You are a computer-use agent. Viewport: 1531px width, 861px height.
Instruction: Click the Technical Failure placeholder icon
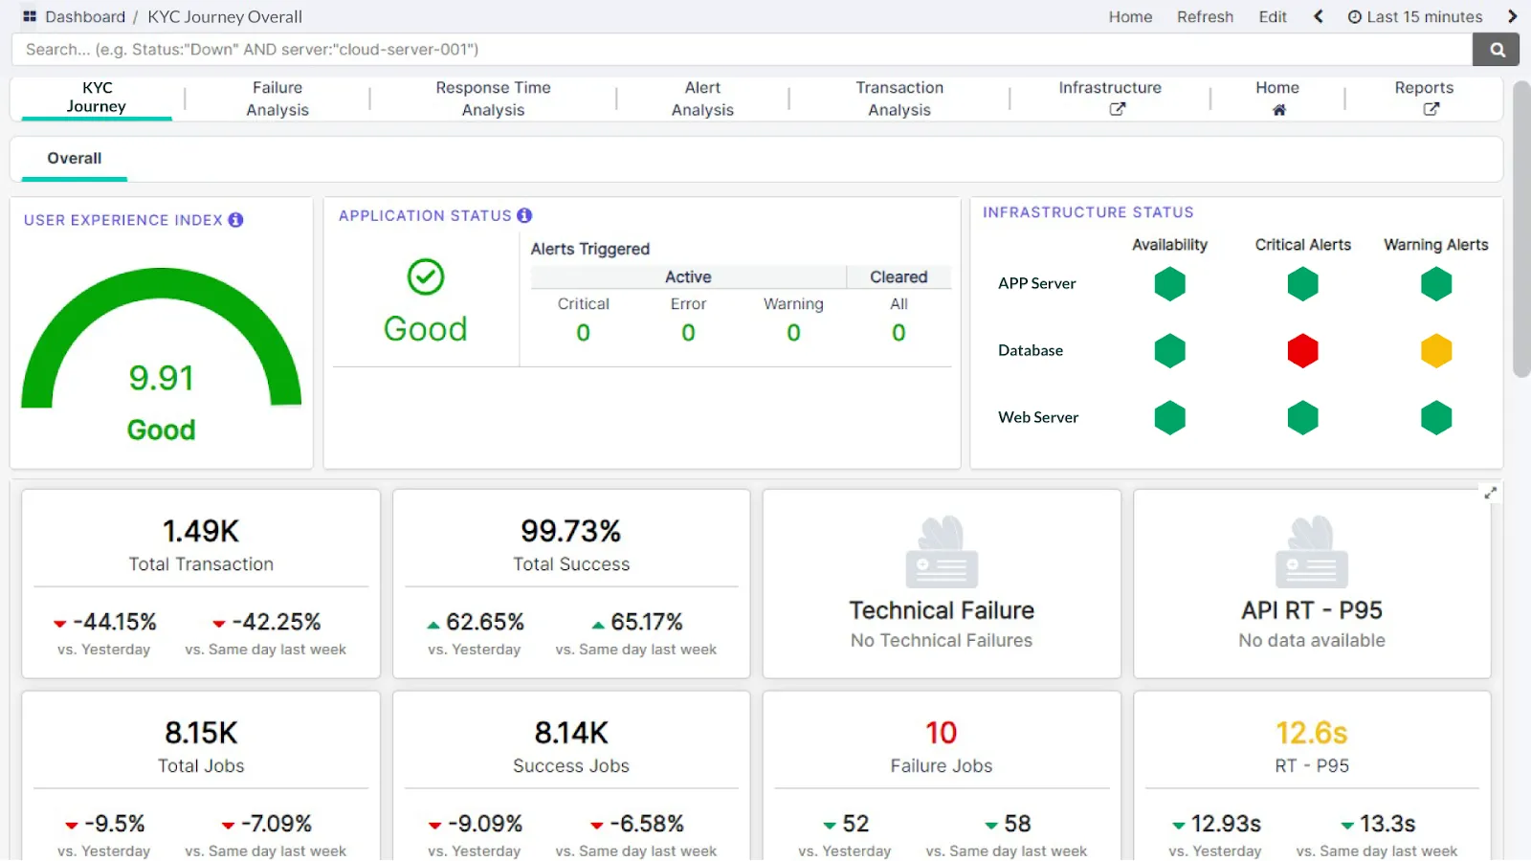coord(942,552)
